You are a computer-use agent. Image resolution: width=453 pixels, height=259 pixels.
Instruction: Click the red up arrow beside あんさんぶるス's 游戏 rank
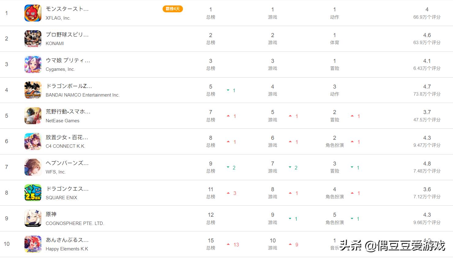(290, 245)
